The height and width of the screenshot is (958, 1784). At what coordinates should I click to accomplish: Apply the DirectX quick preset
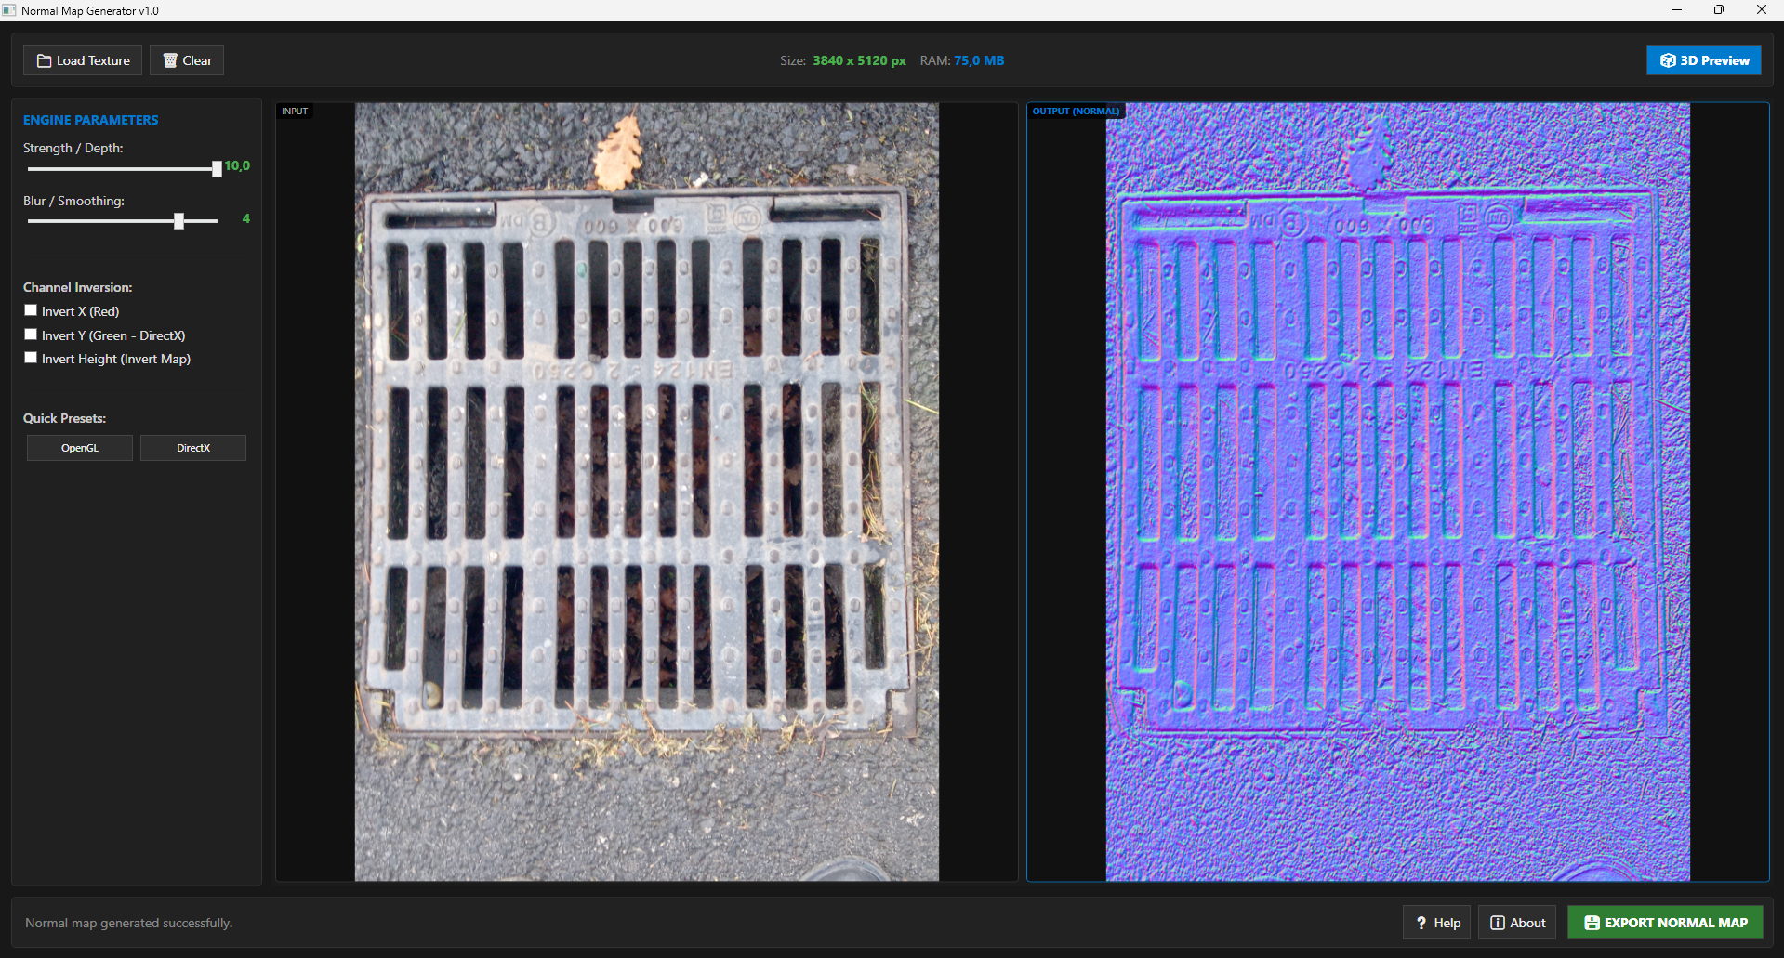click(x=193, y=448)
